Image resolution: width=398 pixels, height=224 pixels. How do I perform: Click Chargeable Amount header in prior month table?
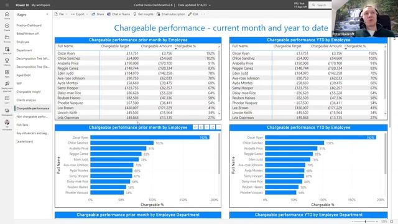[x=156, y=46]
